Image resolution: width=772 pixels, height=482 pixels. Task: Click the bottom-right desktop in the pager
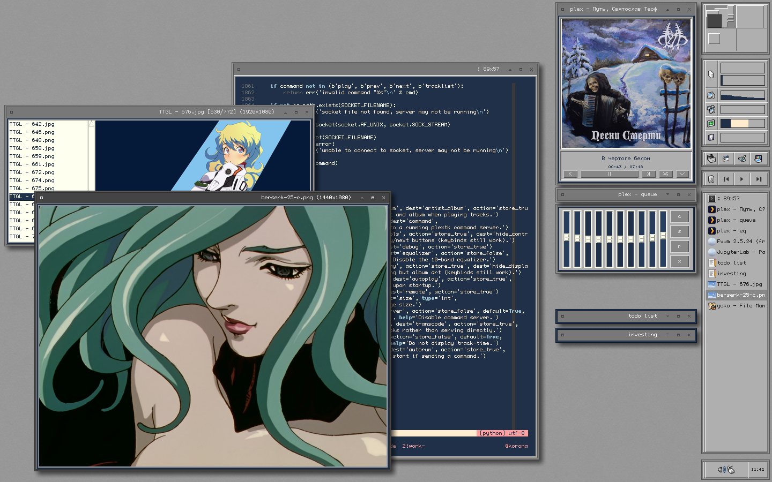coord(751,40)
